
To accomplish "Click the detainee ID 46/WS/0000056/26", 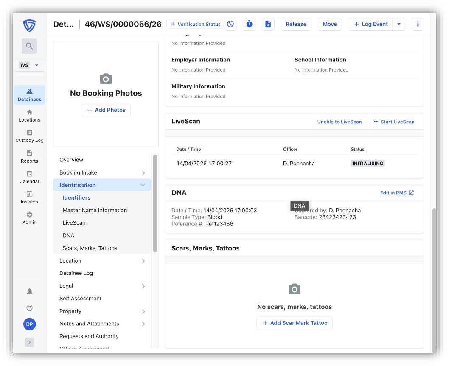I will [123, 24].
